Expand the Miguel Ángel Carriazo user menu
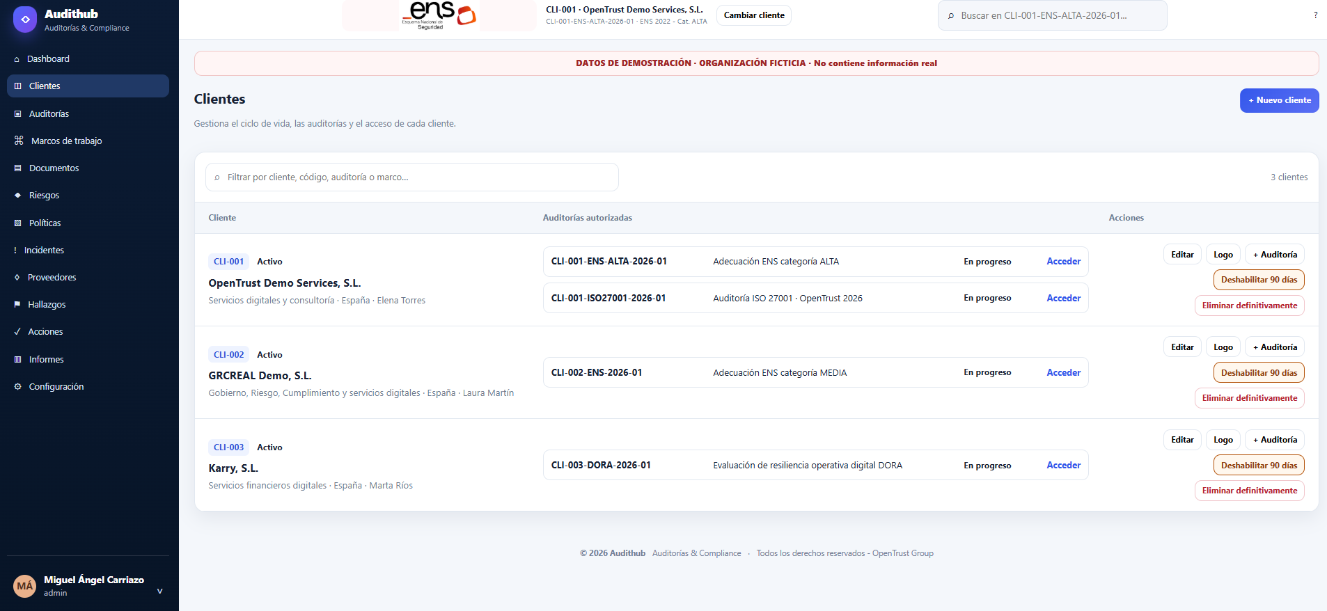The width and height of the screenshot is (1327, 611). click(x=159, y=591)
